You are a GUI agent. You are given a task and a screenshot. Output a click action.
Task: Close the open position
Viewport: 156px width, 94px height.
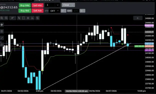(66, 5)
